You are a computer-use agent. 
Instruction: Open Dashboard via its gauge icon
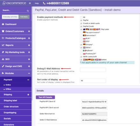3,24
